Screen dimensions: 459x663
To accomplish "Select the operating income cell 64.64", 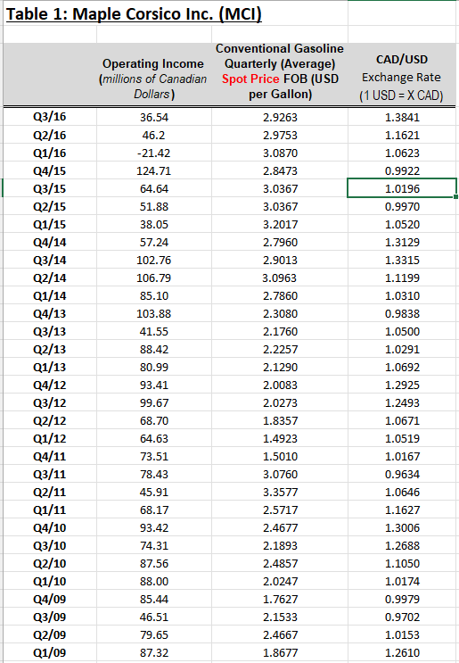I will click(x=153, y=188).
